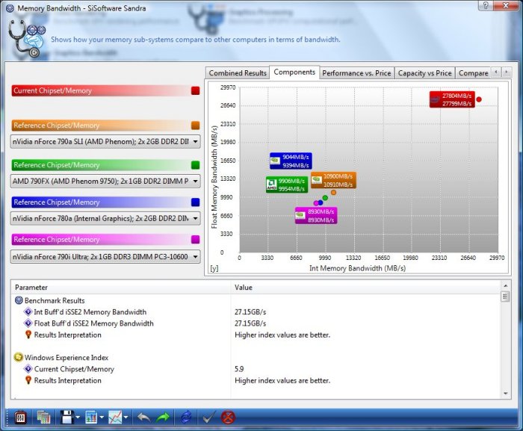Click the Benchmark Results globe icon
The height and width of the screenshot is (431, 523).
[x=19, y=300]
